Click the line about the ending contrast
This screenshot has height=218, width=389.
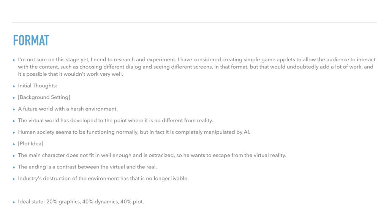(87, 167)
